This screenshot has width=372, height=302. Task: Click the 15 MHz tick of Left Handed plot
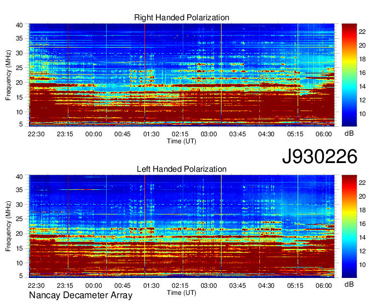coord(19,248)
